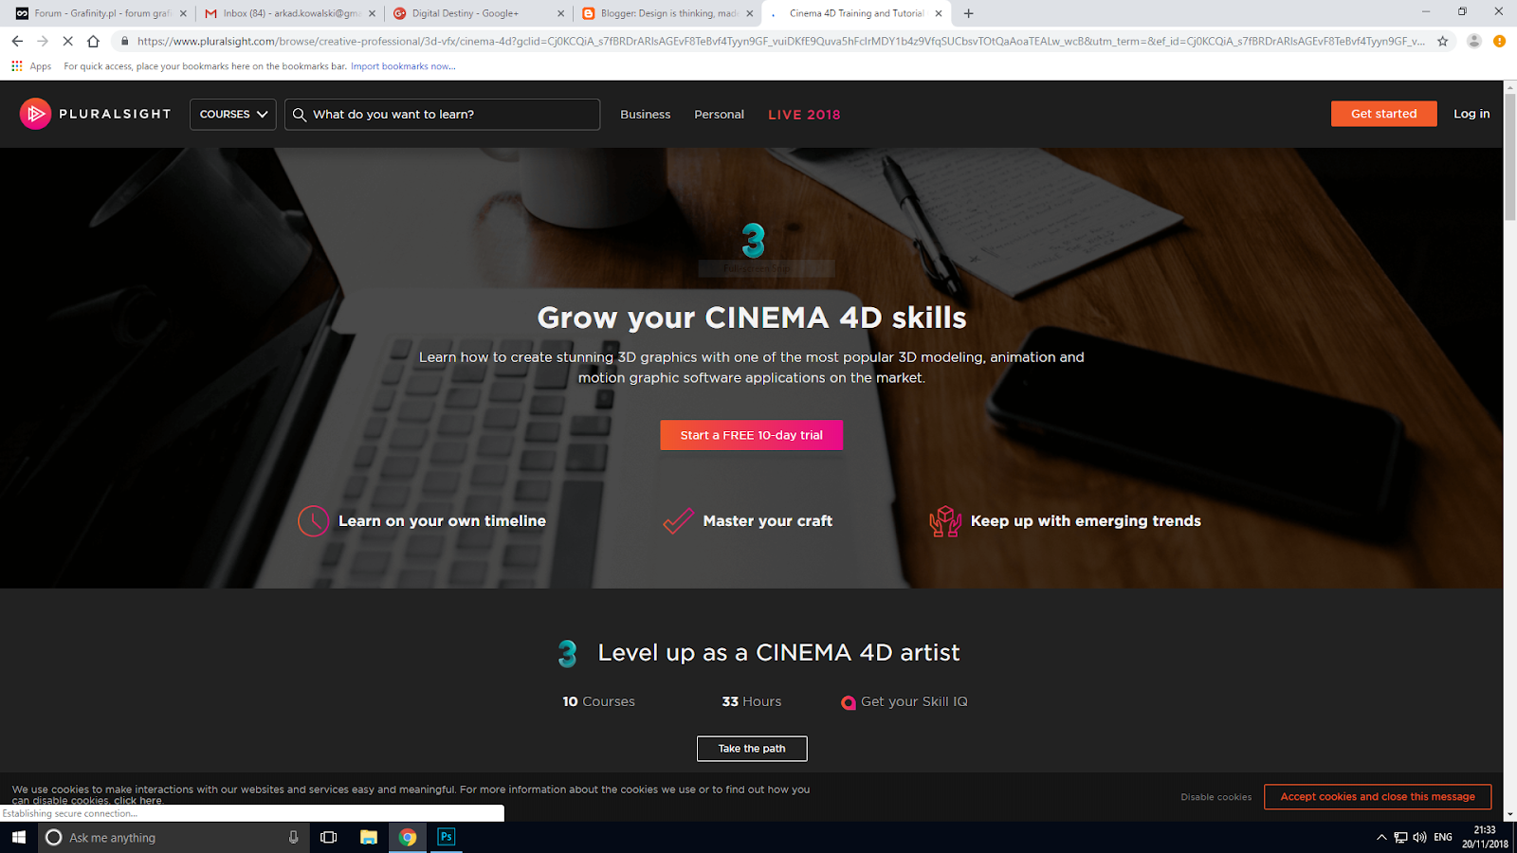1517x853 pixels.
Task: Open Photoshop from taskbar
Action: [x=446, y=837]
